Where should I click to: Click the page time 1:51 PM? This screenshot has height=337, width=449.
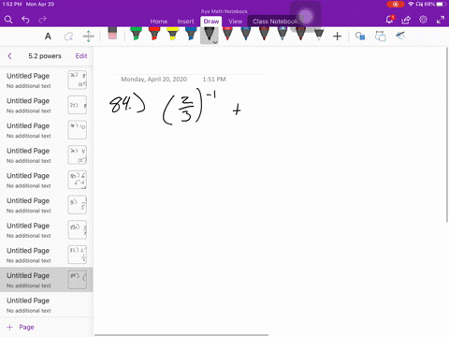(x=214, y=80)
